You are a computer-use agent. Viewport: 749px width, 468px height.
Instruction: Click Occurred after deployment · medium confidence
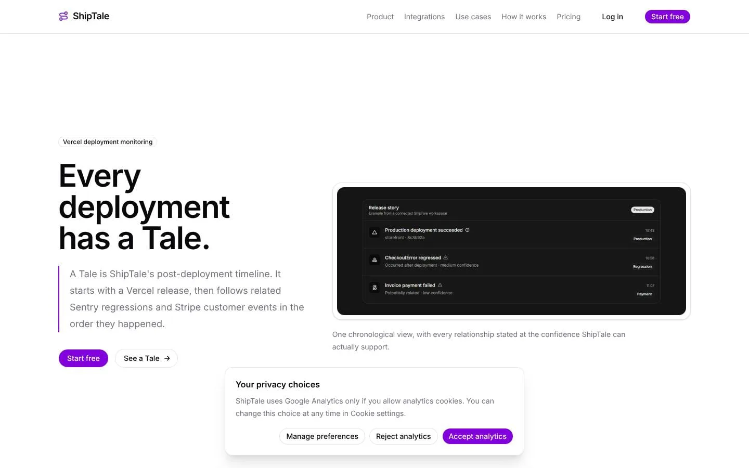tap(432, 265)
